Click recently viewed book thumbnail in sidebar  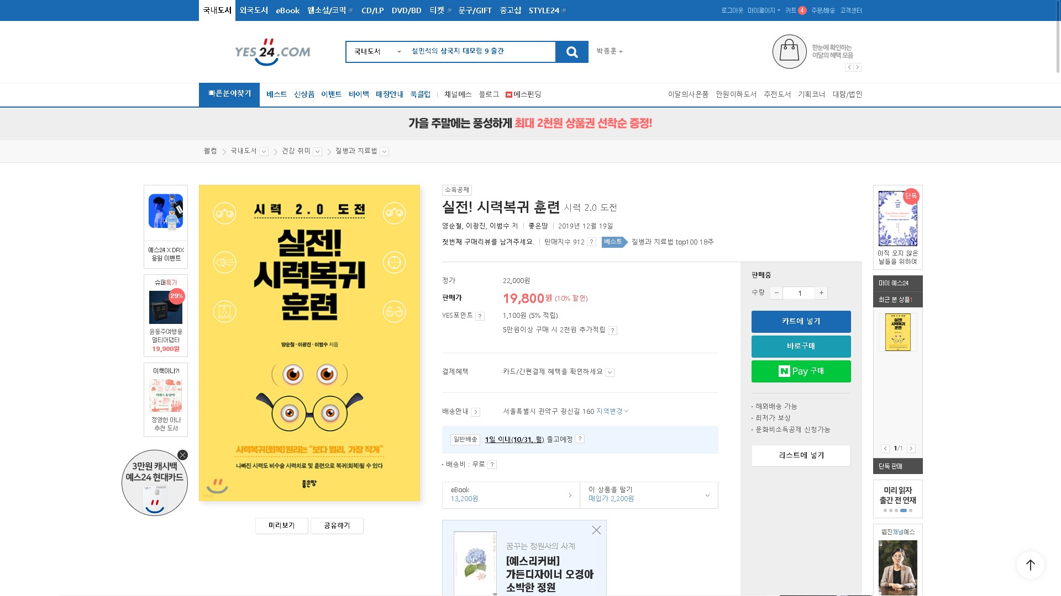click(897, 332)
